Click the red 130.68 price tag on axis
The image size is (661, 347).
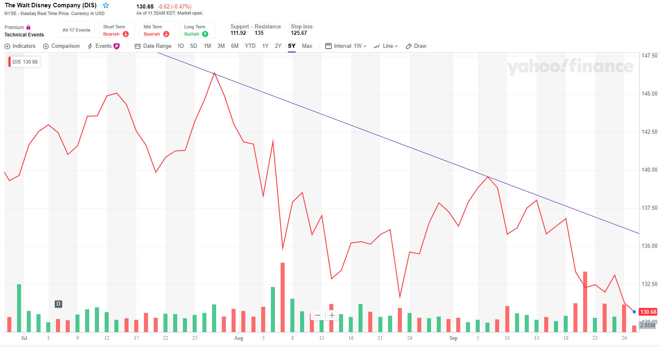click(648, 312)
